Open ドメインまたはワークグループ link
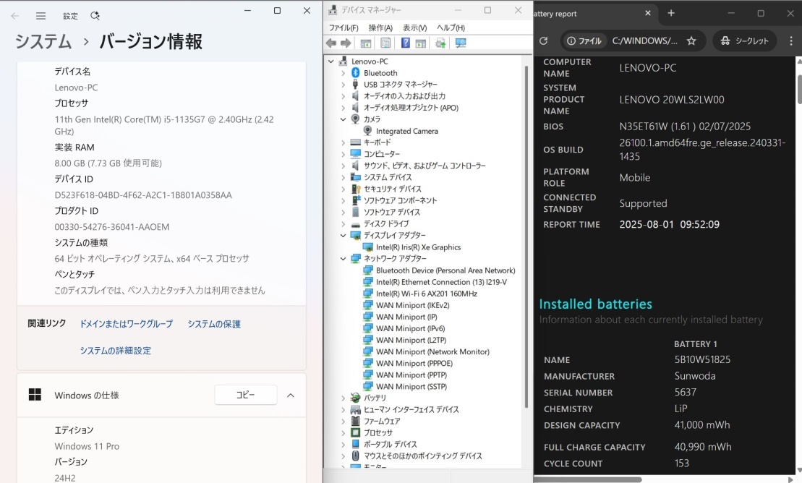This screenshot has width=802, height=483. (127, 324)
